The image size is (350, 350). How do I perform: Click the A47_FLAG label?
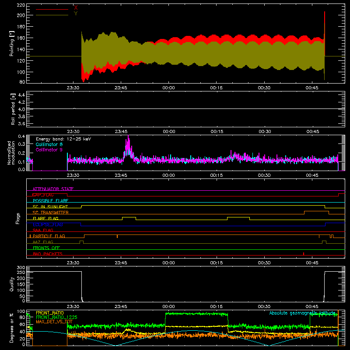point(43,242)
